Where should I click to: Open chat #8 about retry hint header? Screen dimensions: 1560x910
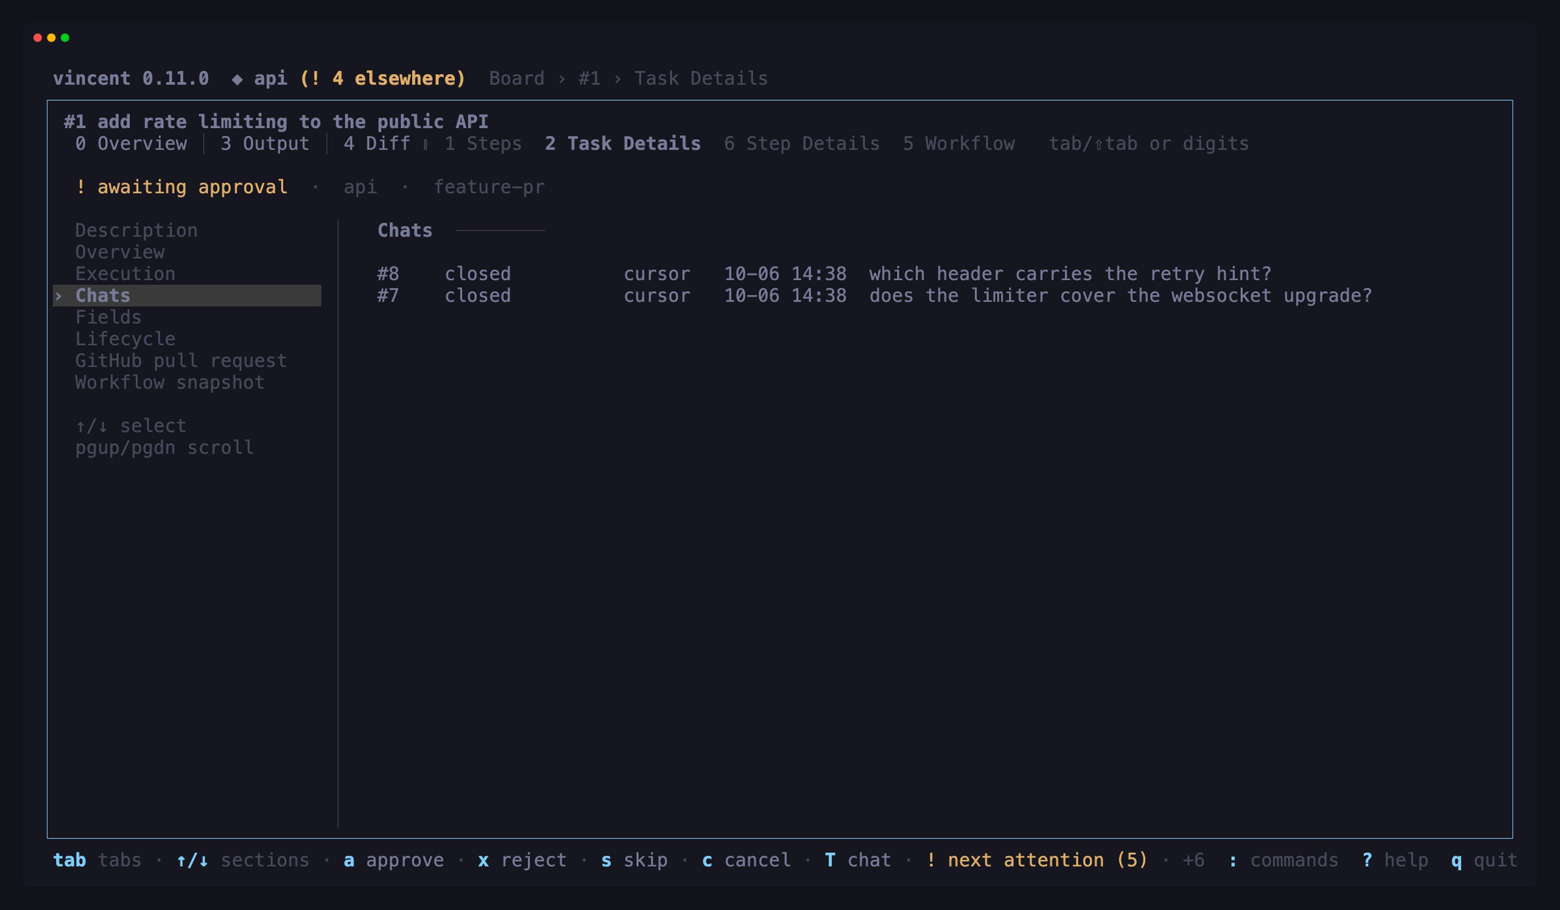824,274
